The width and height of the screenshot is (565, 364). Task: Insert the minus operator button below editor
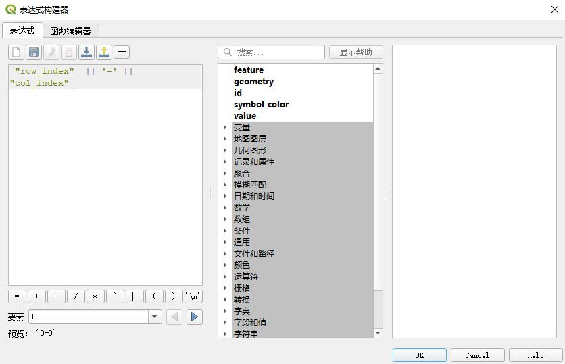point(56,296)
